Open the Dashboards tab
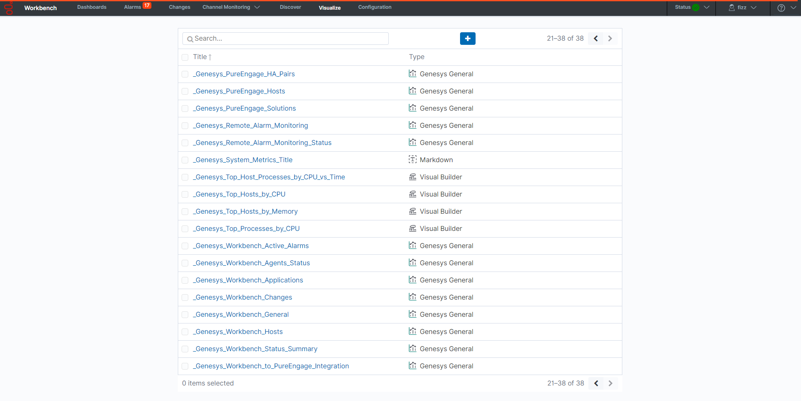Screen dimensions: 801x401 tap(92, 7)
